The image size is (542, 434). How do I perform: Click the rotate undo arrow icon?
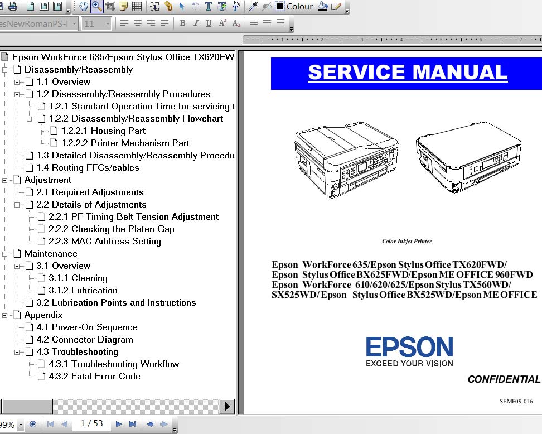pos(195,6)
